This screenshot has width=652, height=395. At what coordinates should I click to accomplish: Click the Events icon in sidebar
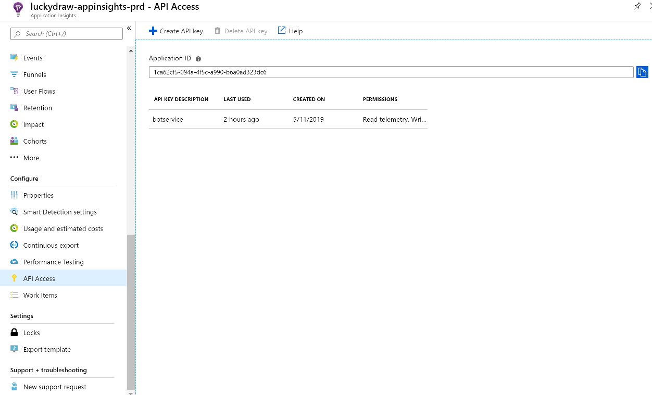pyautogui.click(x=15, y=58)
